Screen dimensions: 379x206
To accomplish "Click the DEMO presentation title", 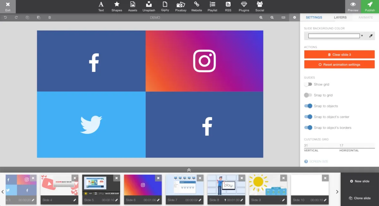I will pyautogui.click(x=155, y=17).
